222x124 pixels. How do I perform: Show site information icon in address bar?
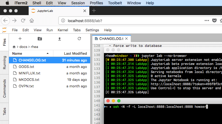[x=63, y=20]
